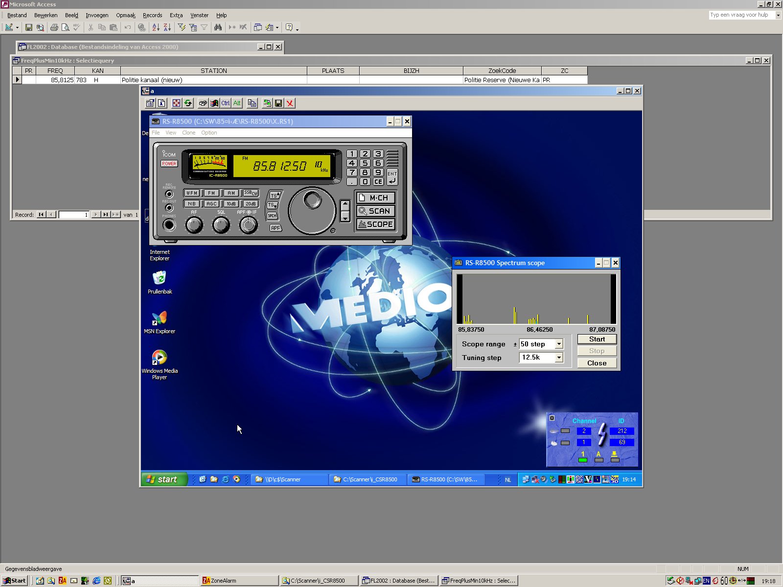Send Ctrl-Alt-Del via VNC toolbar
The height and width of the screenshot is (587, 783).
pos(203,103)
